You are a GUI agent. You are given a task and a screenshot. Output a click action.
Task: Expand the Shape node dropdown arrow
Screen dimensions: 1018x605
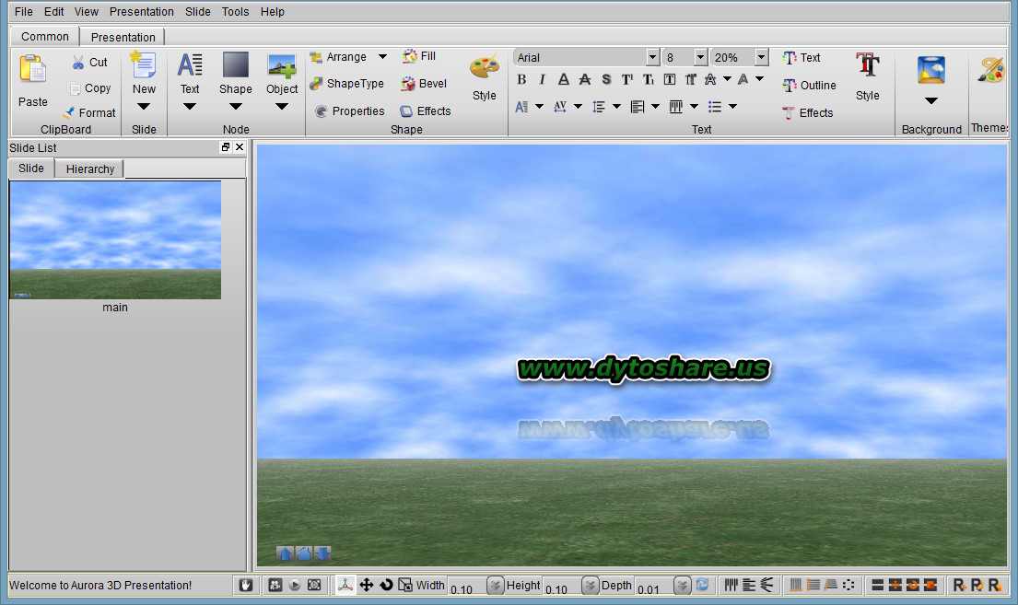(x=236, y=107)
